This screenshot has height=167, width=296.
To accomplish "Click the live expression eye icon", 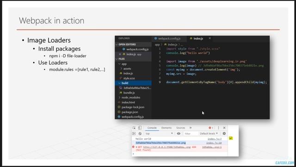I will pos(179,134).
